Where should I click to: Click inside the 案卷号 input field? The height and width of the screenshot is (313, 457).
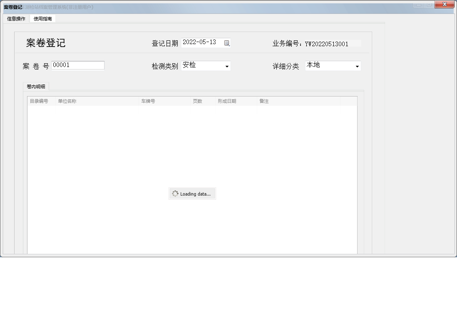78,65
